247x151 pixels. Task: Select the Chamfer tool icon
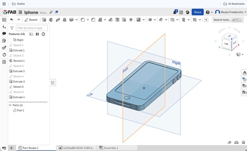pyautogui.click(x=93, y=20)
